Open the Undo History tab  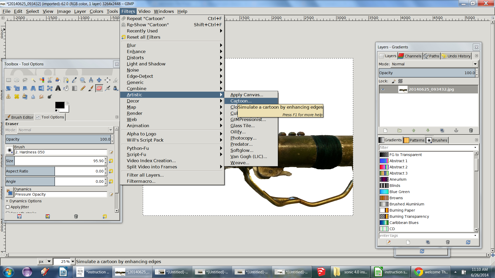[x=456, y=56]
